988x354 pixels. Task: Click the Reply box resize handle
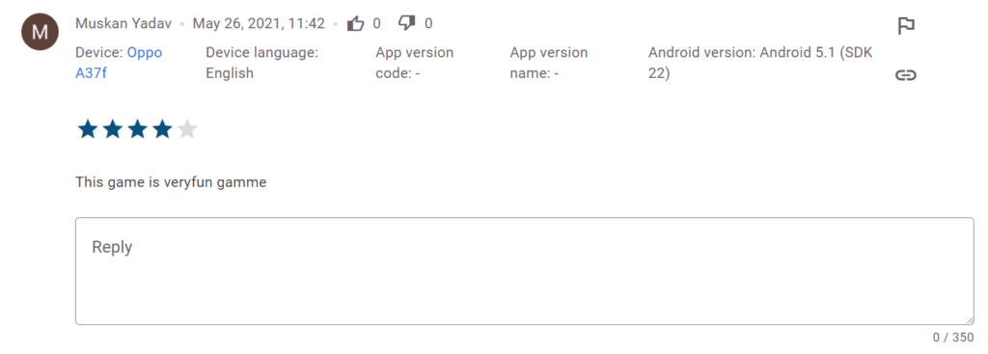[969, 320]
